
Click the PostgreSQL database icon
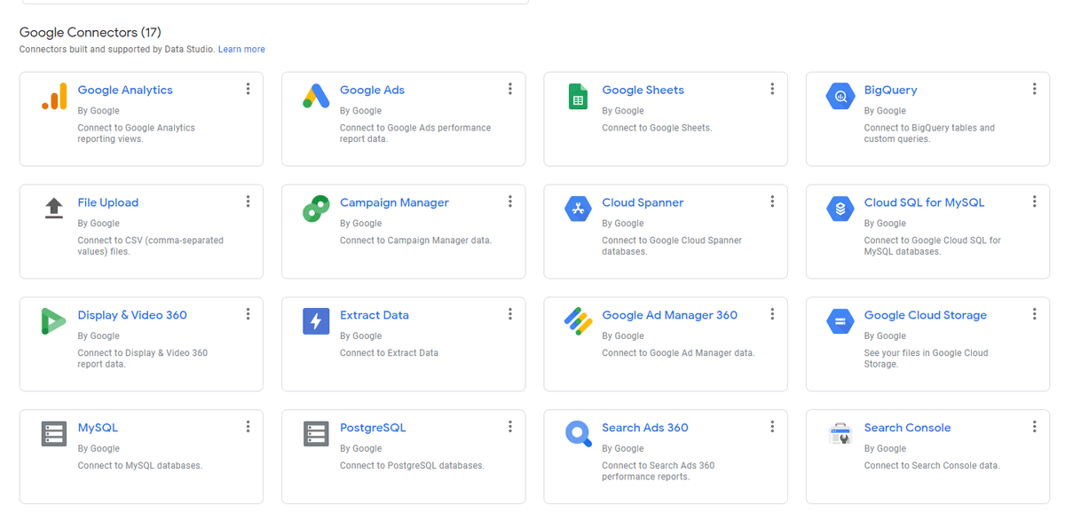click(x=316, y=434)
